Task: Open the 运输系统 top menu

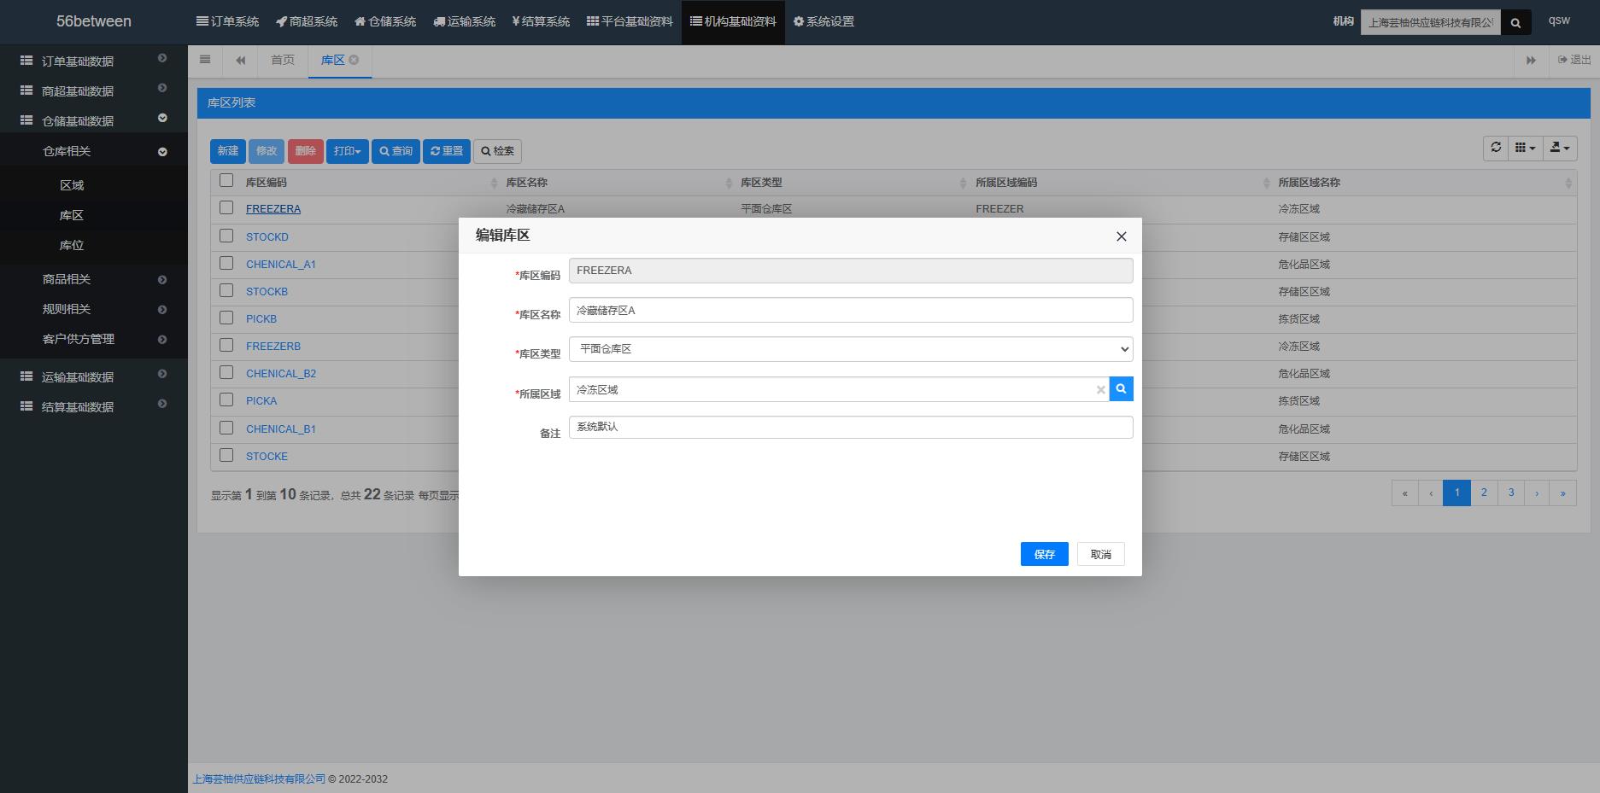Action: (464, 21)
